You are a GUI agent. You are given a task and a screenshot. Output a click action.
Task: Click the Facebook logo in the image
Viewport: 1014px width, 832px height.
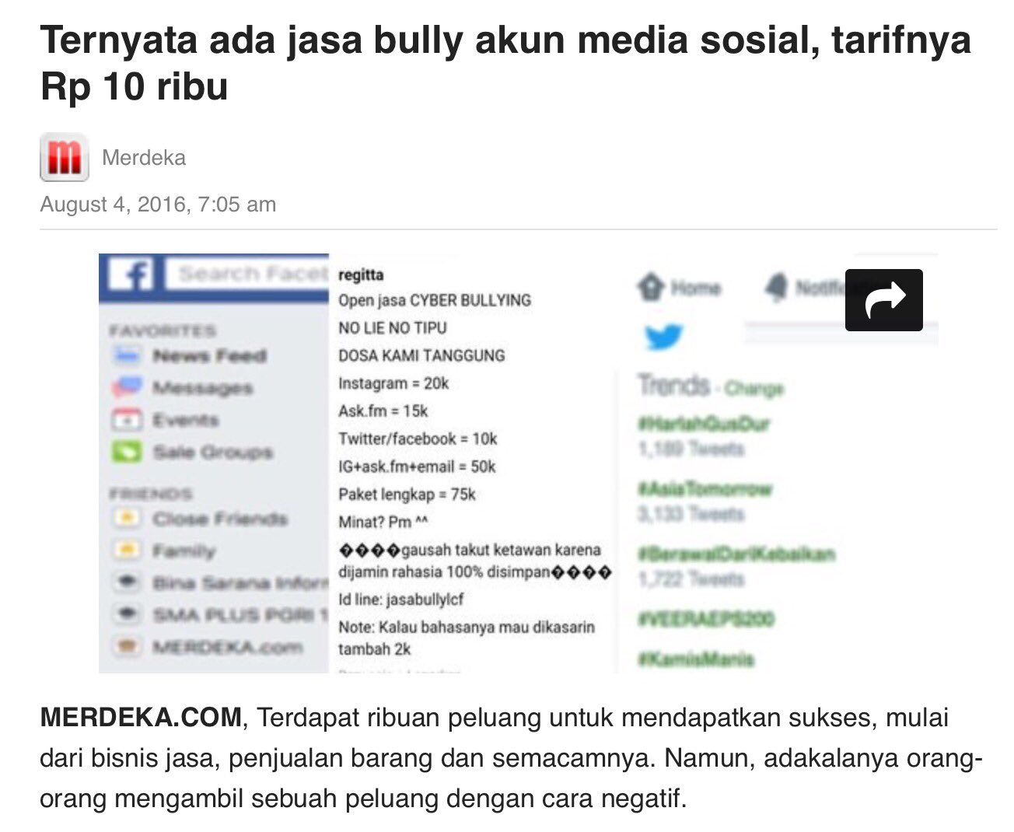131,274
